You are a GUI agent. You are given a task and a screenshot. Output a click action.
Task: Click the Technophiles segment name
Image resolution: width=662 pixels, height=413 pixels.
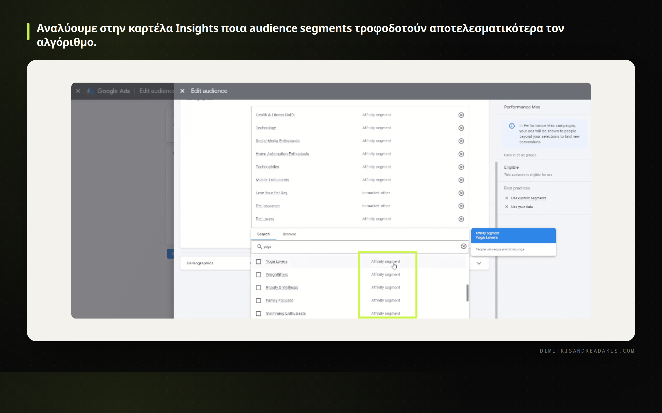click(267, 167)
